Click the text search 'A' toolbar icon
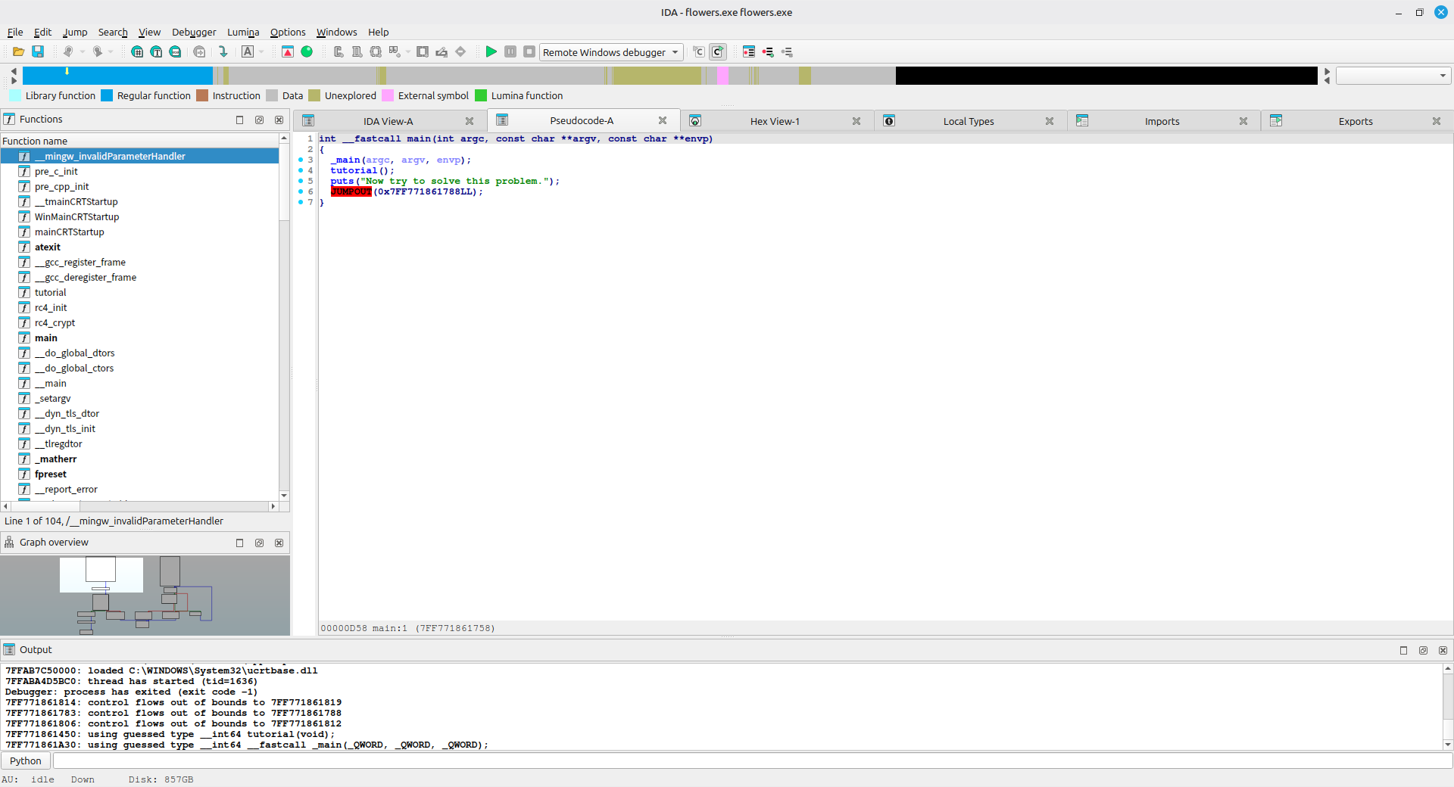The image size is (1454, 787). click(x=248, y=52)
